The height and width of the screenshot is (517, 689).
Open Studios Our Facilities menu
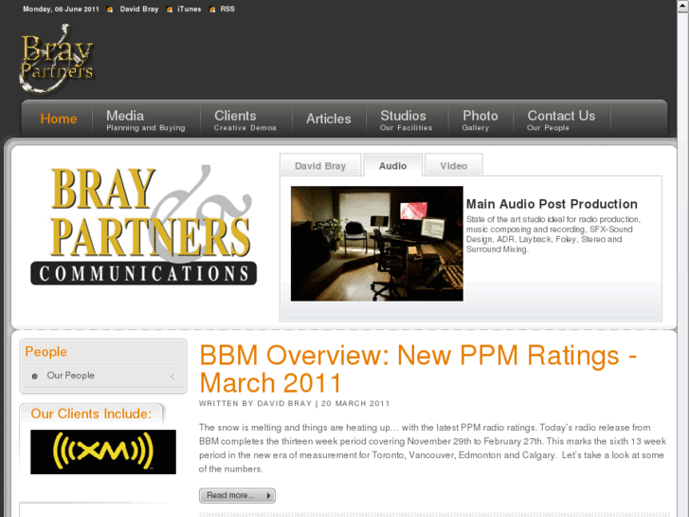(406, 120)
